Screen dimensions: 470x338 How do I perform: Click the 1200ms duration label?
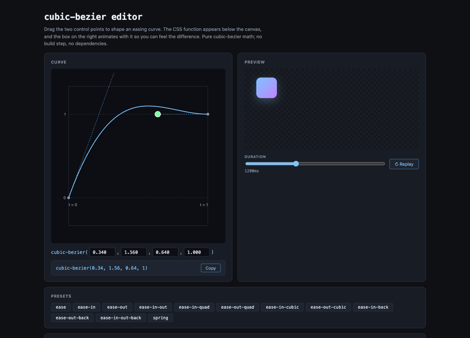[252, 171]
